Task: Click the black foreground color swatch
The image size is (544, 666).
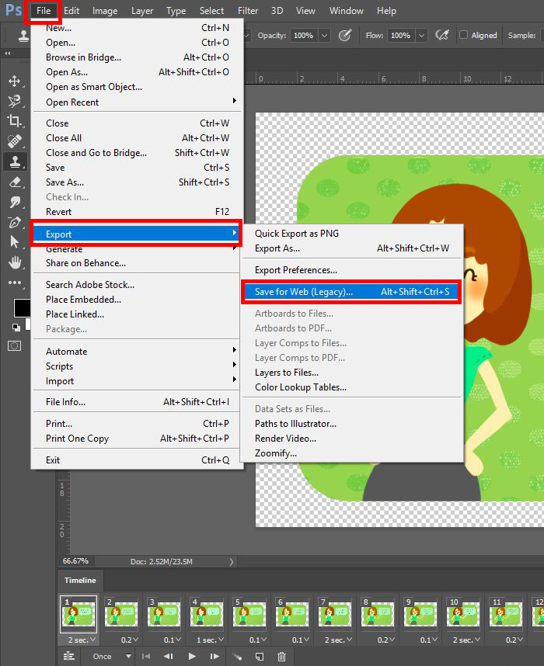Action: click(x=20, y=307)
